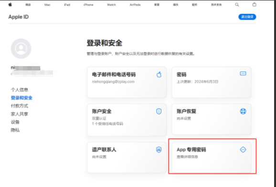Open the iPad menu item
Image resolution: width=276 pixels, height=187 pixels.
tap(67, 5)
